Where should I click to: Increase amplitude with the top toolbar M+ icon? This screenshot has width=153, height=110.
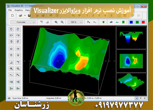(x=88, y=22)
